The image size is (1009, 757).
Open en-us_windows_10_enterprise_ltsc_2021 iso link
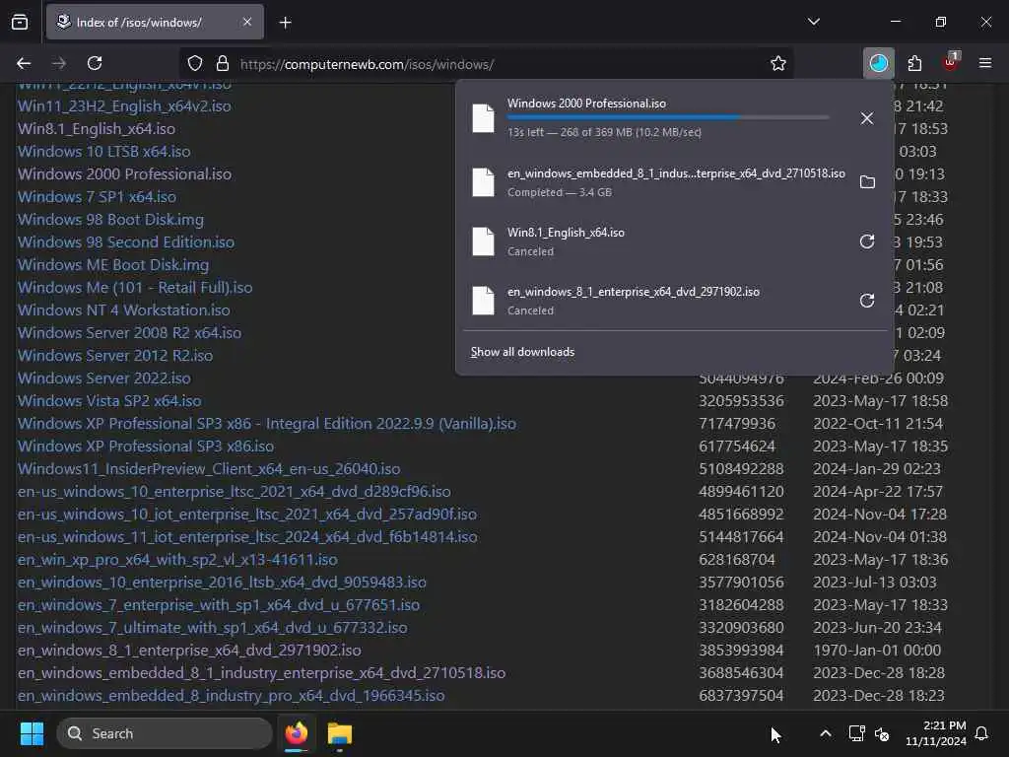point(235,491)
